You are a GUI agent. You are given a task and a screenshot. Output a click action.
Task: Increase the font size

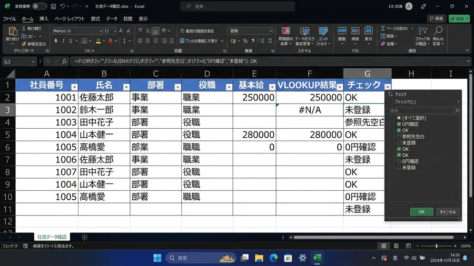tap(121, 31)
